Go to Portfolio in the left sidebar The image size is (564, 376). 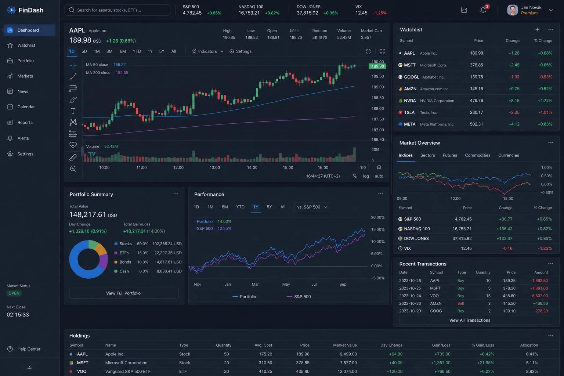point(29,61)
